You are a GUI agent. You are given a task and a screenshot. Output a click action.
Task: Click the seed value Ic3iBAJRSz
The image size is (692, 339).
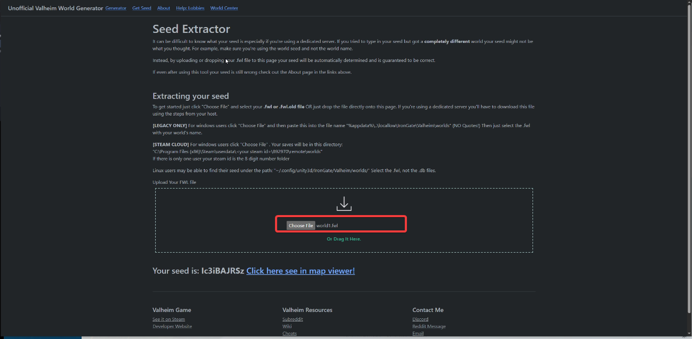(x=223, y=271)
